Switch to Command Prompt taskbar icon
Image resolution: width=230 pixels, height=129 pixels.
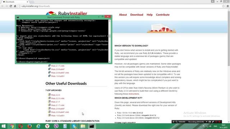(x=92, y=126)
